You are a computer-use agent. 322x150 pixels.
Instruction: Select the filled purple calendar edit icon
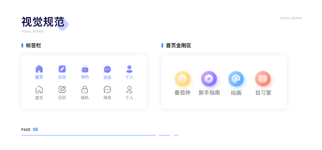click(x=62, y=69)
